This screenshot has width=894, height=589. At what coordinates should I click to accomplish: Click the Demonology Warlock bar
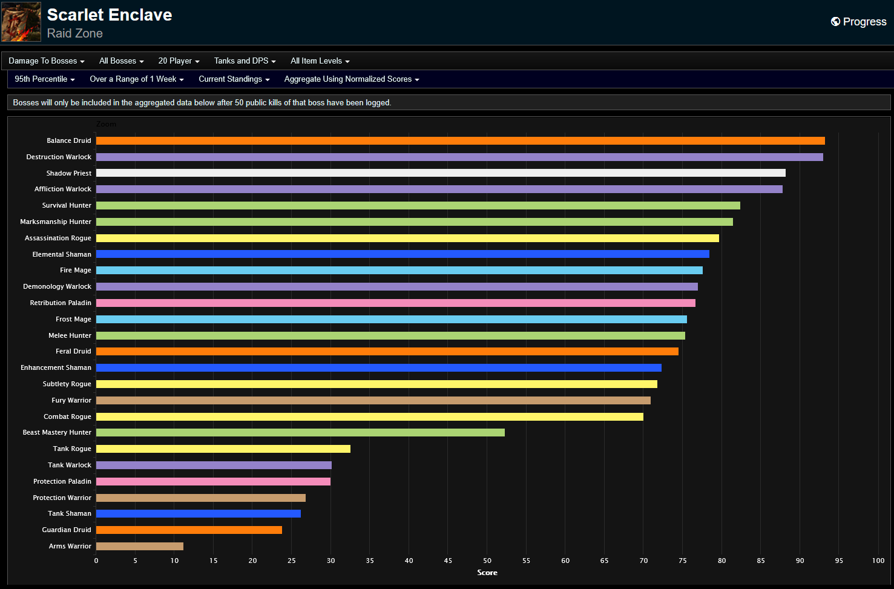pyautogui.click(x=397, y=286)
